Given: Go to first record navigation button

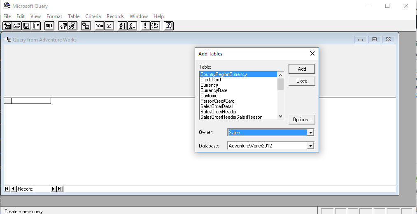Looking at the screenshot, I should click(7, 189).
